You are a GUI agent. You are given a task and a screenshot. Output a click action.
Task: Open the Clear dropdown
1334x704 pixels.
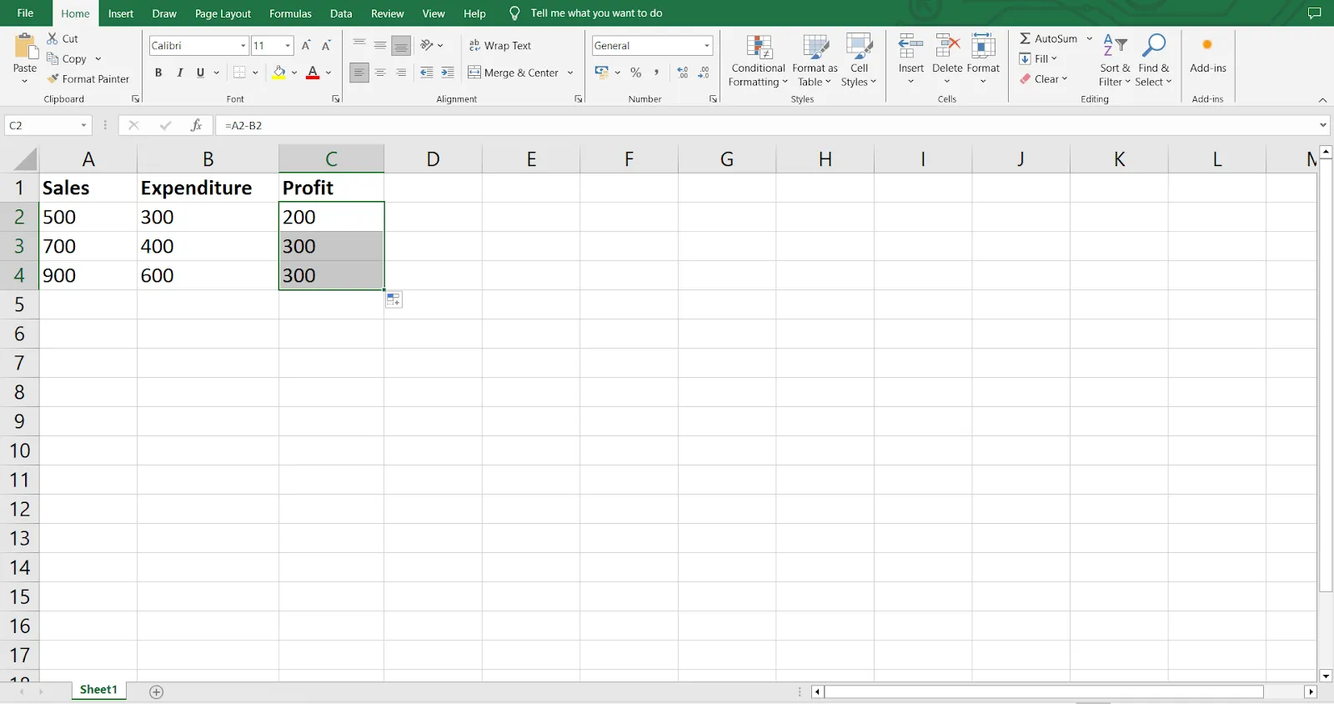tap(1043, 78)
